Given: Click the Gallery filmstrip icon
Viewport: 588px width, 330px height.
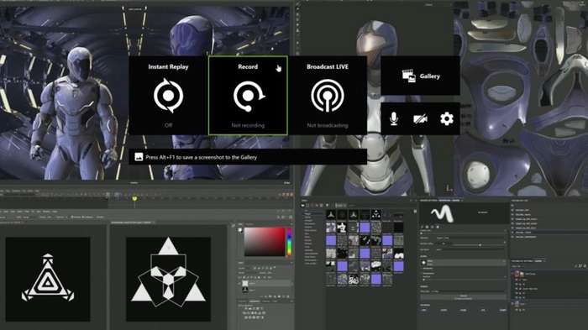Looking at the screenshot, I should (409, 76).
